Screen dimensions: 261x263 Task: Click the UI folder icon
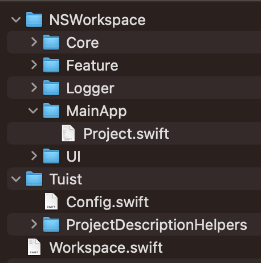click(x=51, y=156)
